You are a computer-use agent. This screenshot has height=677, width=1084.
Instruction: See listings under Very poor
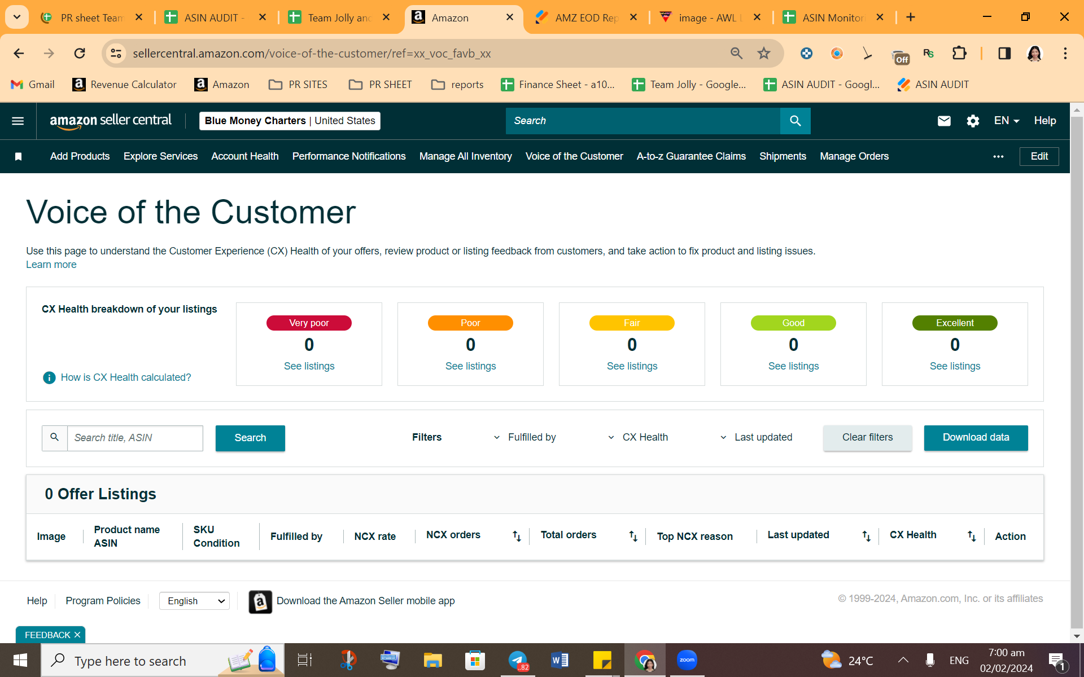coord(309,366)
